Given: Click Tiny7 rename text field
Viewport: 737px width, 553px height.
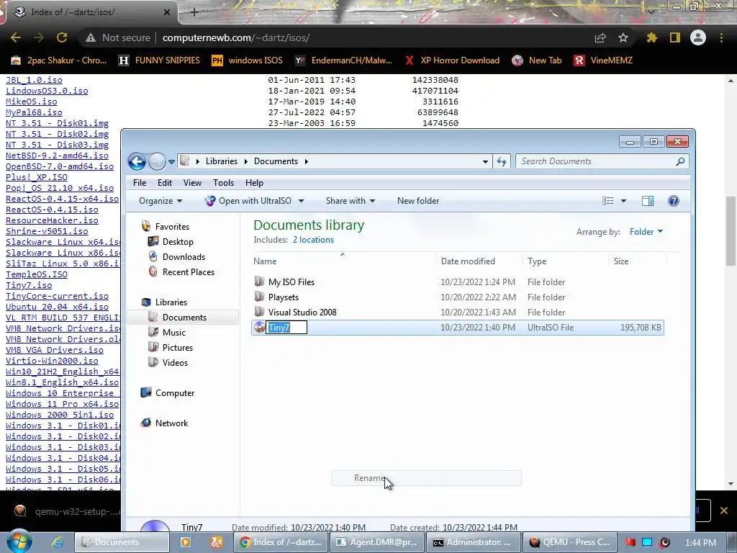Looking at the screenshot, I should pyautogui.click(x=286, y=328).
